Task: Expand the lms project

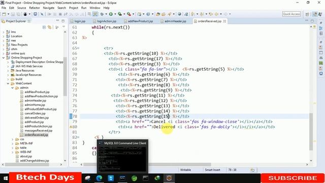Action: pyautogui.click(x=4, y=32)
